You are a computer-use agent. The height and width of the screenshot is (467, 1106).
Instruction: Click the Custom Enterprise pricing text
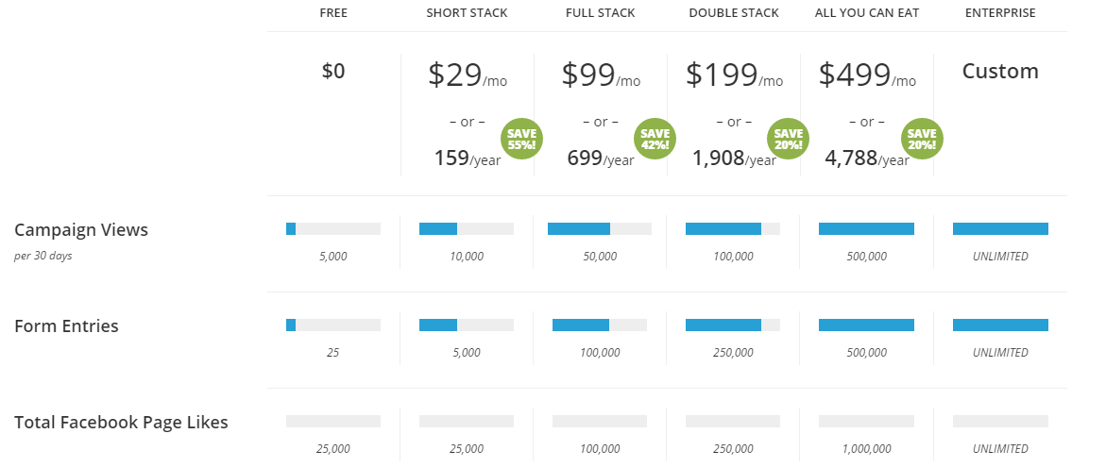click(x=1000, y=71)
